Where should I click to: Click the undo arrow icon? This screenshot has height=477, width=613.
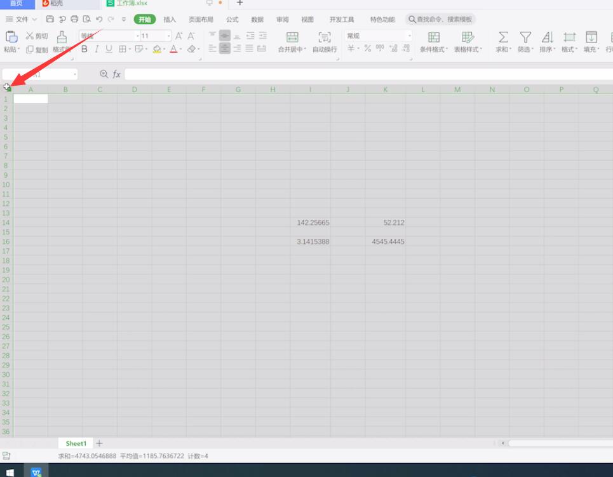pos(98,19)
